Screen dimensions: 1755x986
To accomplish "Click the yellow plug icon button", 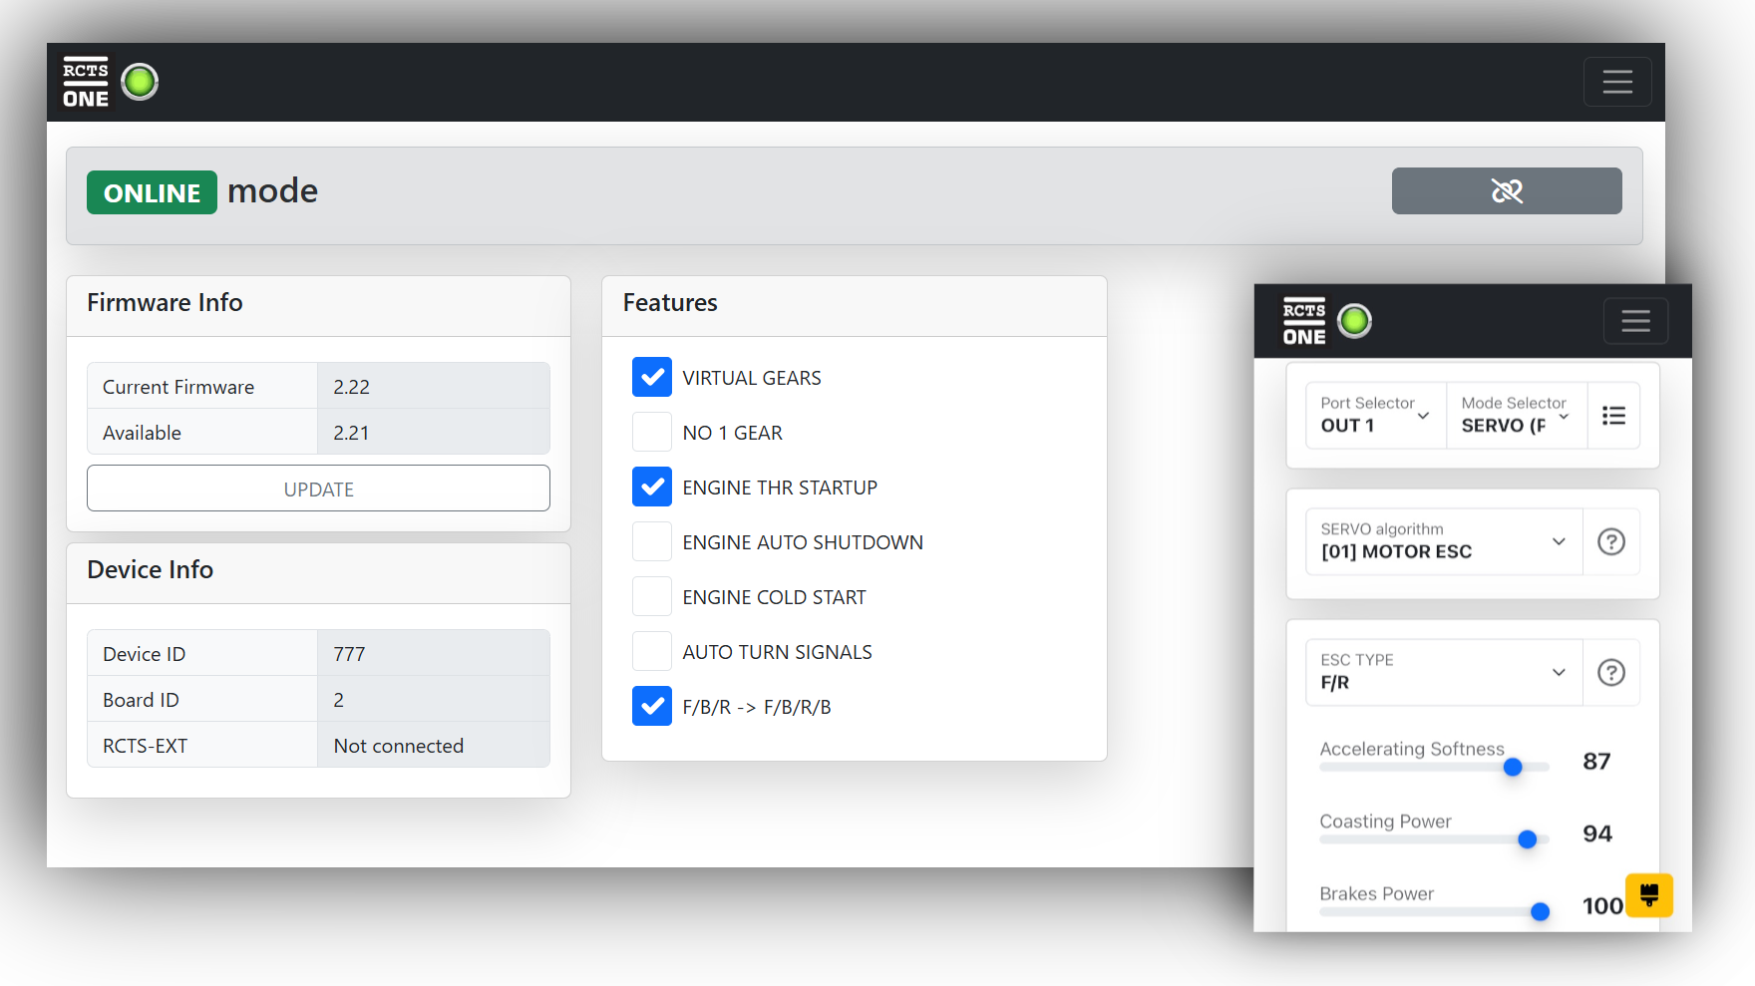I will pos(1649,894).
